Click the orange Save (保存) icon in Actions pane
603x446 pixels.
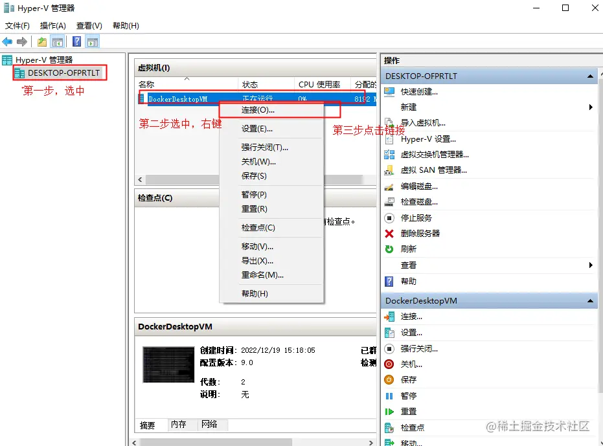coord(389,380)
